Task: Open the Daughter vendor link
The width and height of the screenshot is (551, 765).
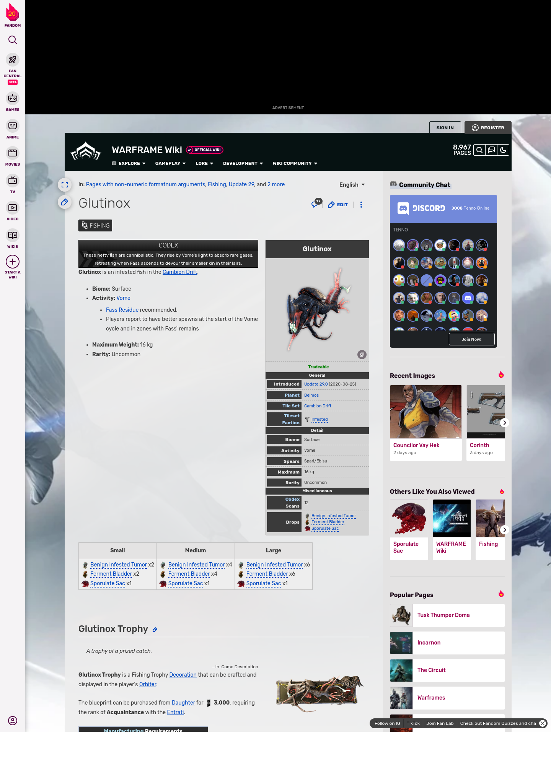Action: point(183,703)
